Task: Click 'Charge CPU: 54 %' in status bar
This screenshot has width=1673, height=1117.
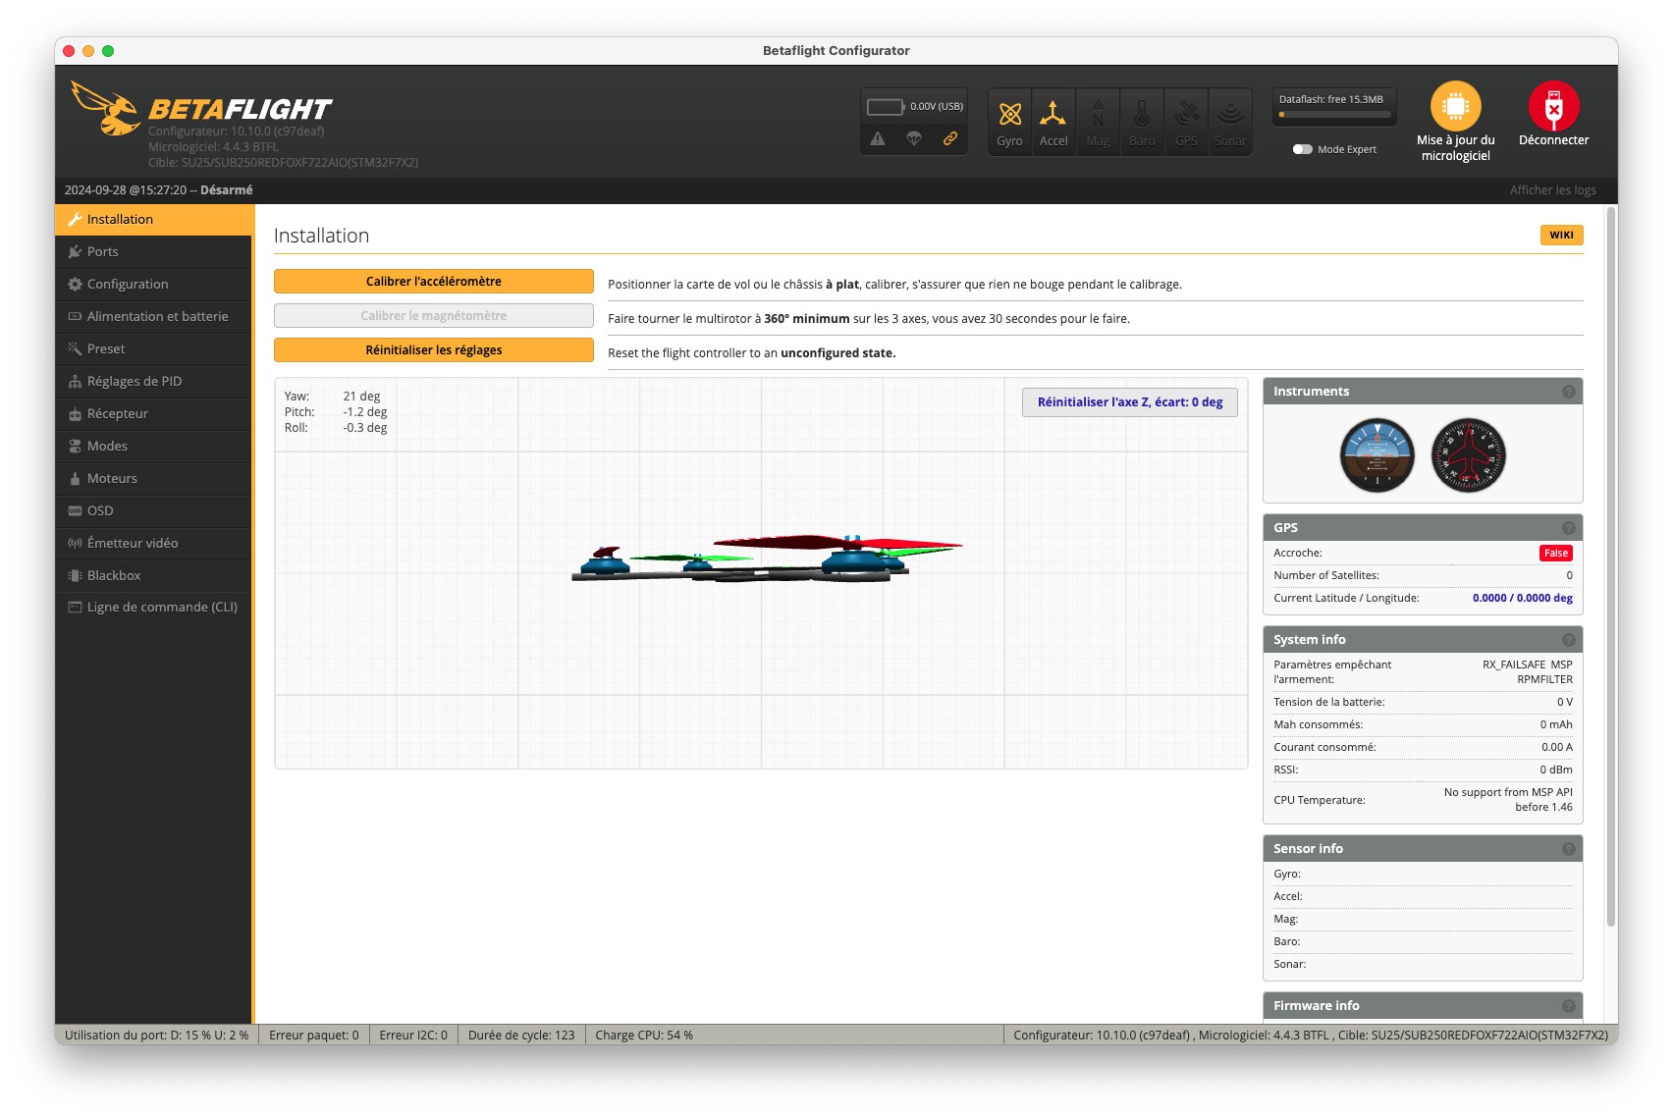Action: [x=644, y=1036]
